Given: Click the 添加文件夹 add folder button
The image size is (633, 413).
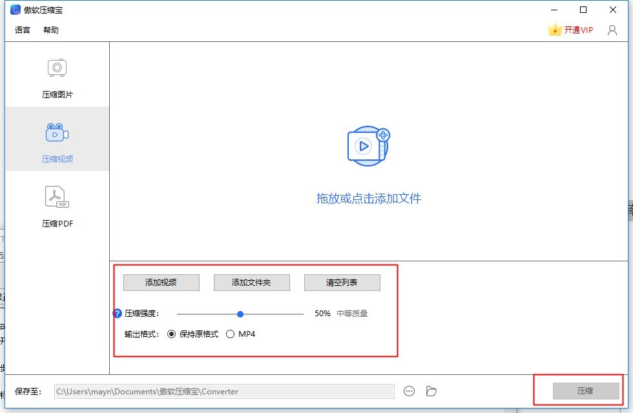Looking at the screenshot, I should coord(252,282).
